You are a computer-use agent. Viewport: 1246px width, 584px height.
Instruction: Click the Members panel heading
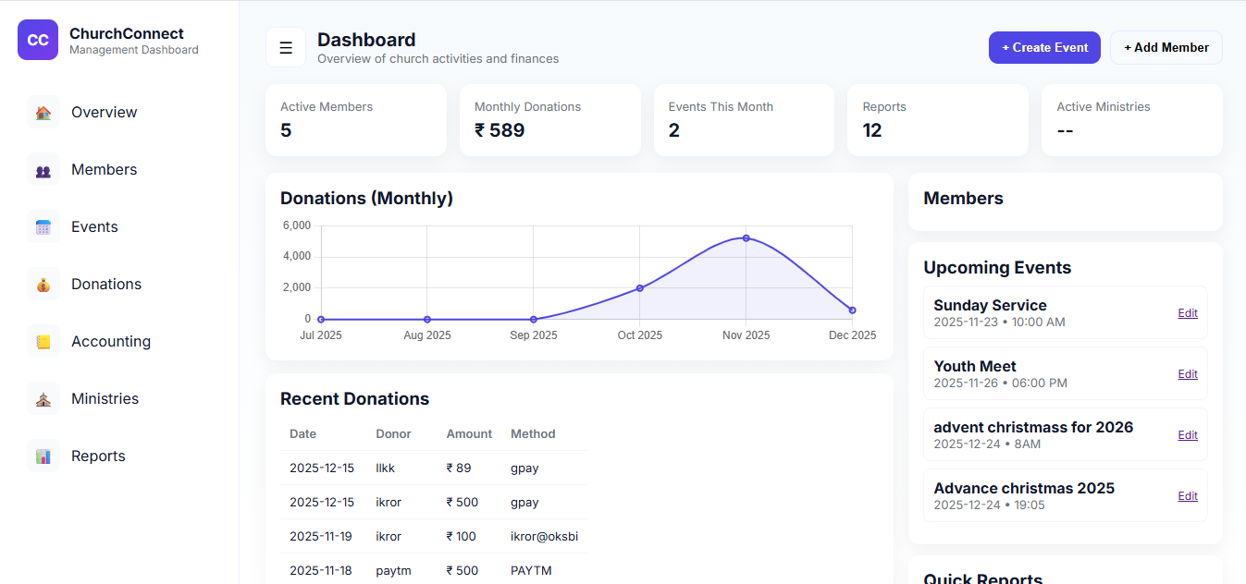tap(963, 198)
